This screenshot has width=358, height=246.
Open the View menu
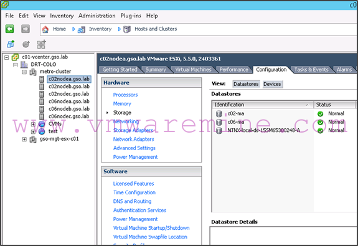coord(39,16)
